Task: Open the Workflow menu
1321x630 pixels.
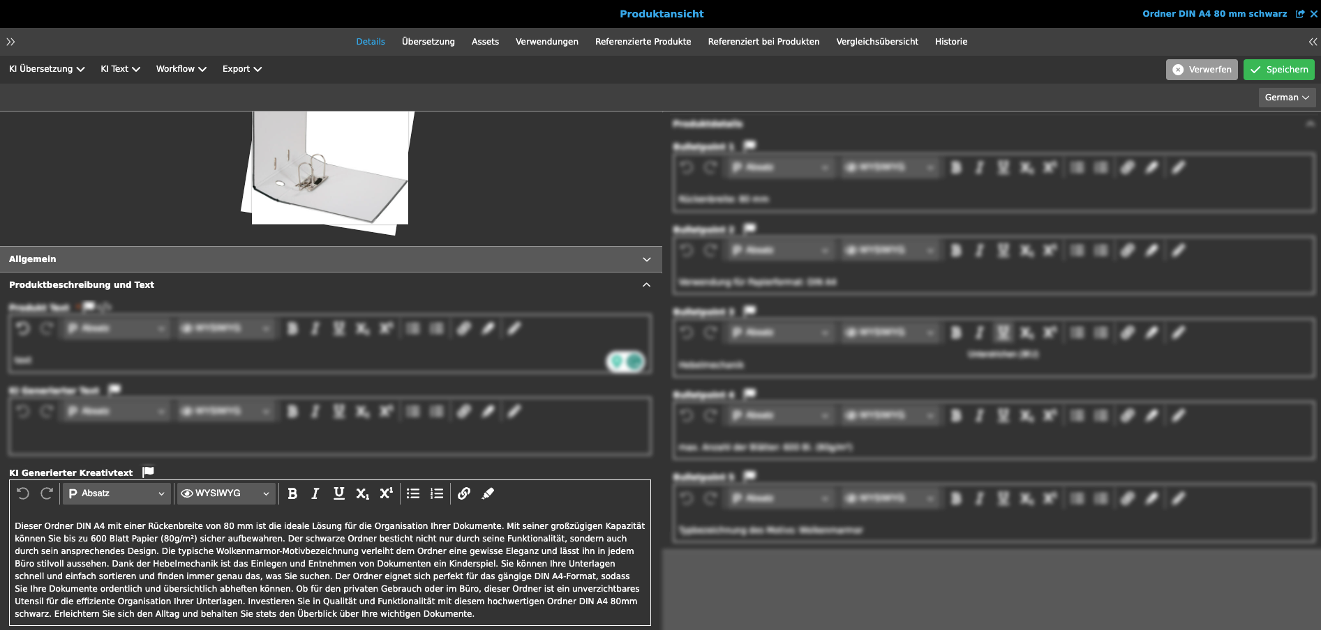Action: 181,69
